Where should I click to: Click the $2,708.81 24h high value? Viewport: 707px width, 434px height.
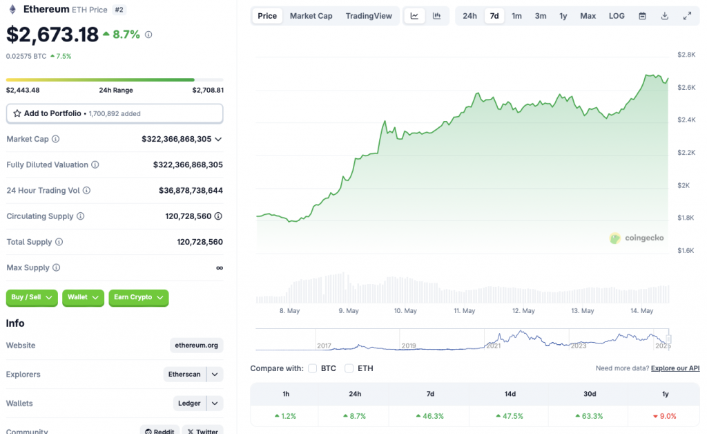click(208, 91)
